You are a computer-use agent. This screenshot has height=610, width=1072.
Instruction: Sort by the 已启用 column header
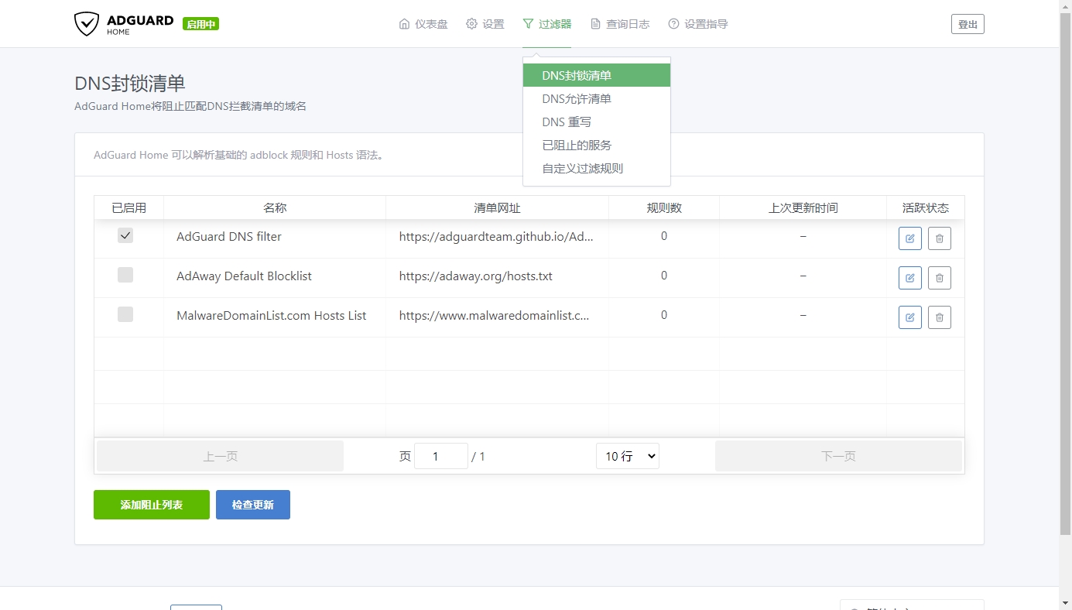pyautogui.click(x=128, y=207)
